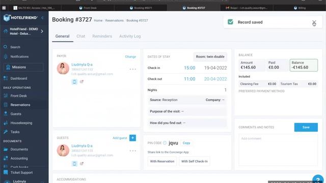
Task: Click the guest's avatar photo
Action: point(63,150)
